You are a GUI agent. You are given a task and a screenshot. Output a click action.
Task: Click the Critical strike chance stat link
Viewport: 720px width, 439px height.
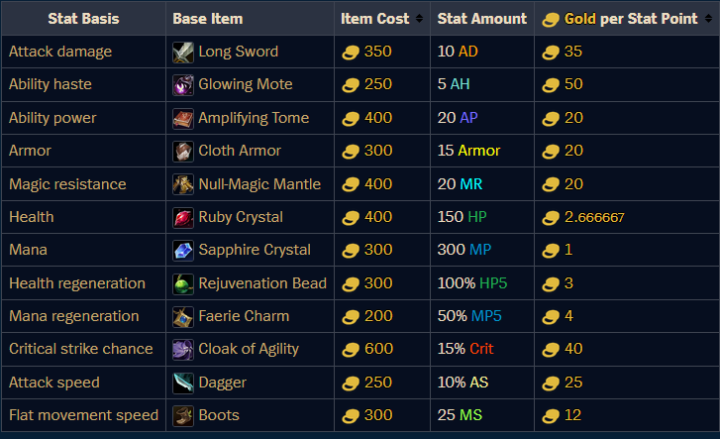[81, 349]
